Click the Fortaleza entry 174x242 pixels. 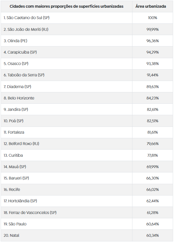tap(14, 132)
